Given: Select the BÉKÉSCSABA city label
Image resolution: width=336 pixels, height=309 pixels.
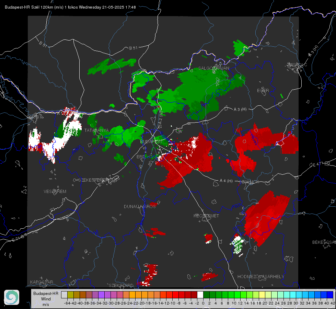Looking at the screenshot, I should tap(324, 242).
